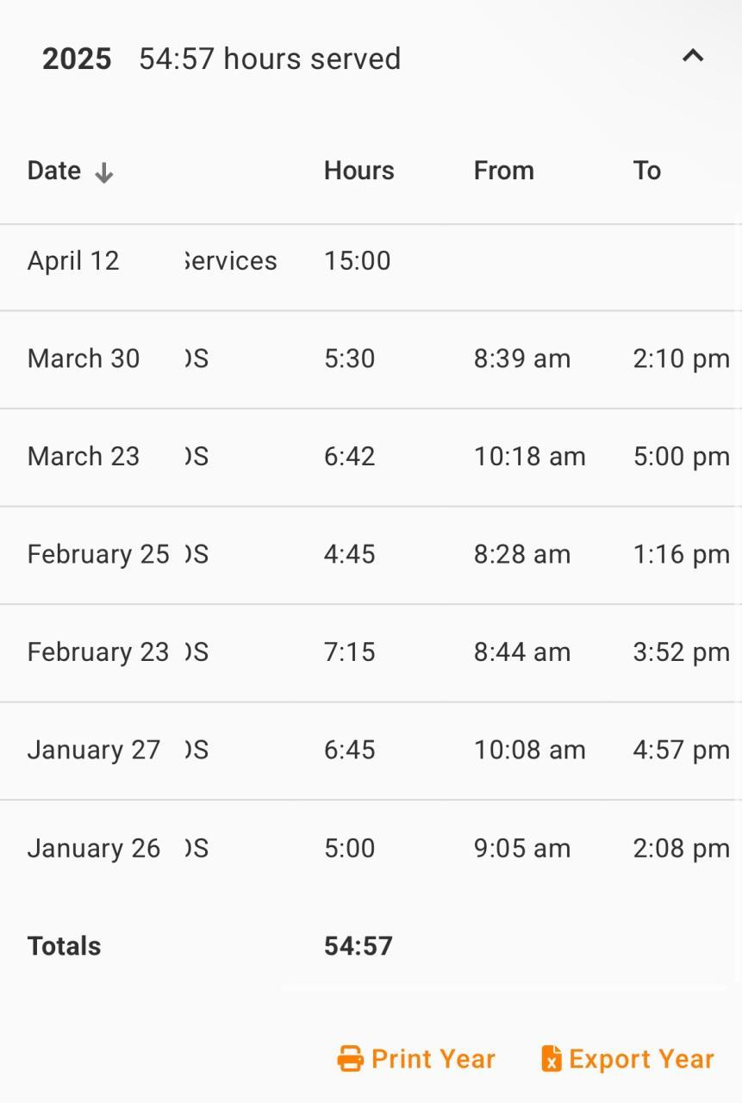Open the February 25 row
The width and height of the screenshot is (742, 1103).
click(97, 554)
